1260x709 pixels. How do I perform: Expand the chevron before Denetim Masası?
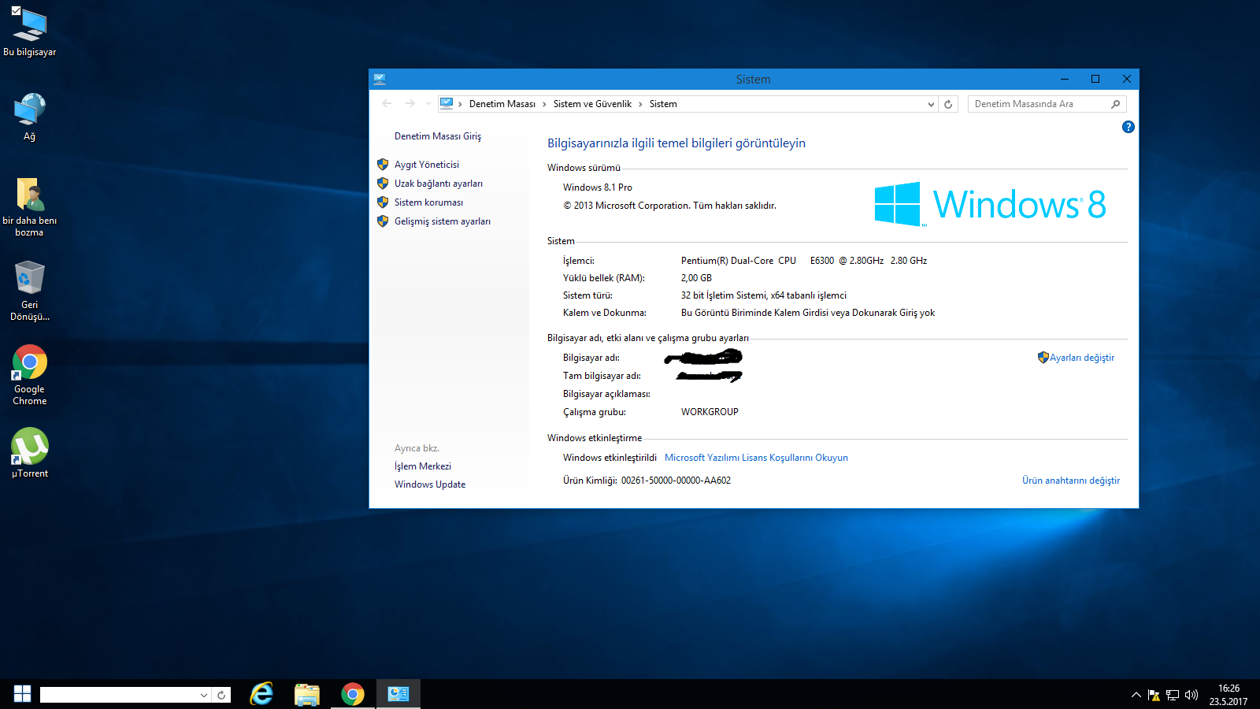click(x=461, y=104)
